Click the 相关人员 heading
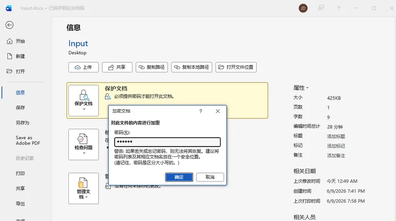Image resolution: width=396 pixels, height=221 pixels. pos(305,217)
